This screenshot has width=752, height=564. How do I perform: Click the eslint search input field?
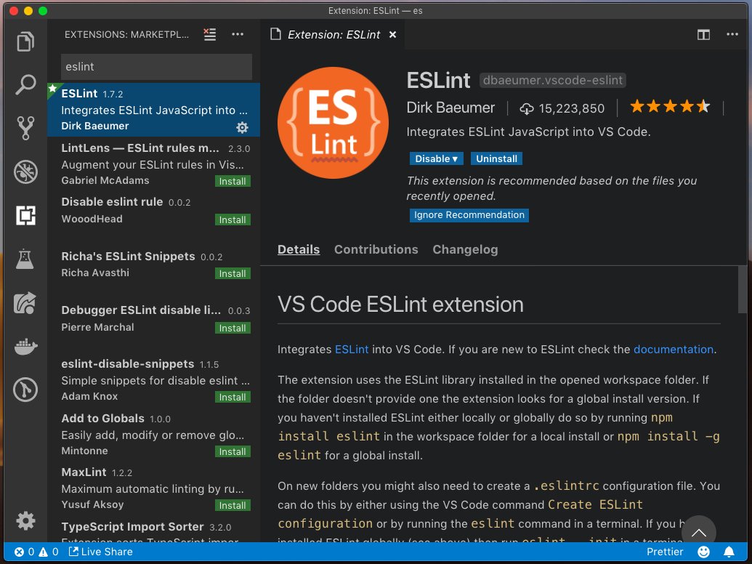[156, 67]
